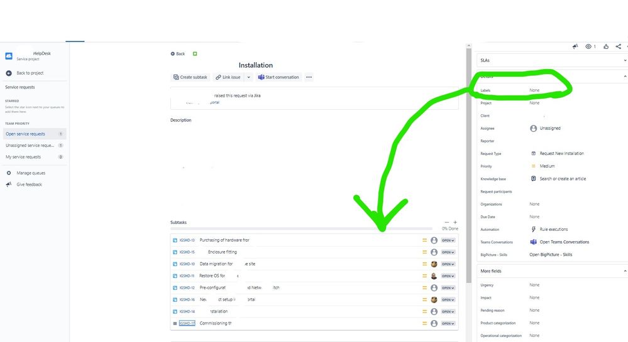Click Search or create an article link

click(563, 179)
